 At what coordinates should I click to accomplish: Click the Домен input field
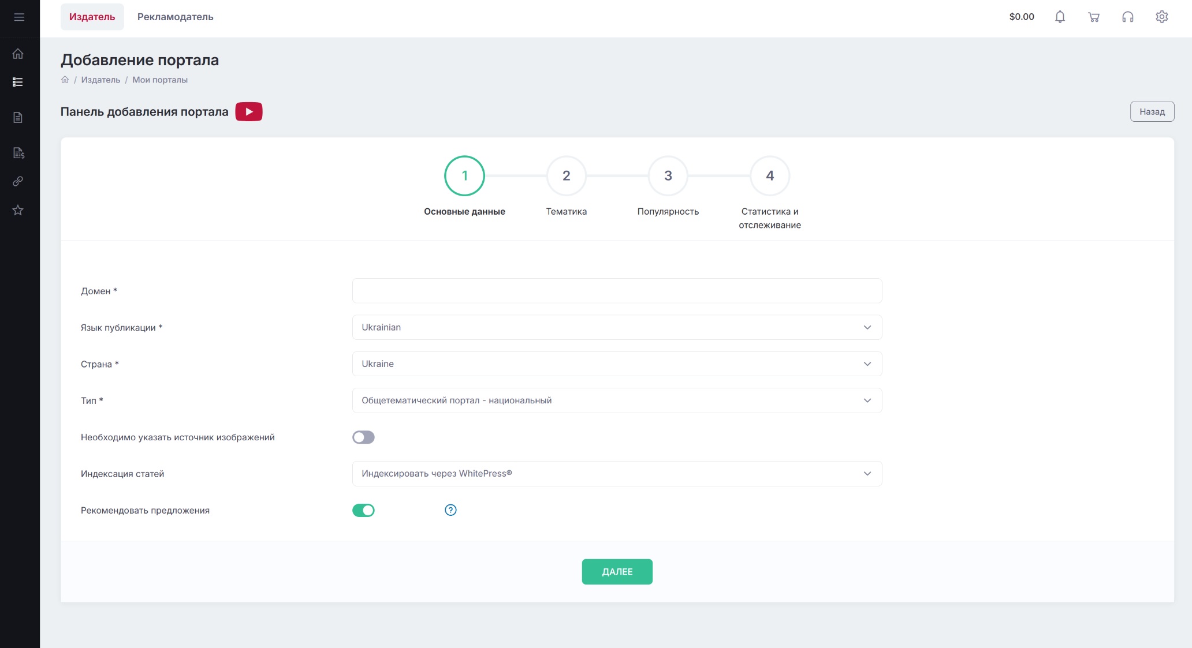click(617, 291)
